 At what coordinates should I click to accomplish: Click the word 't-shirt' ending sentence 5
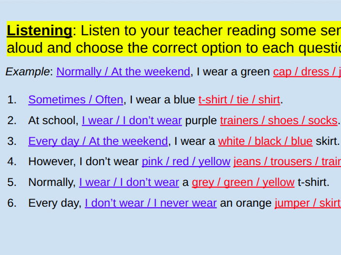(312, 183)
